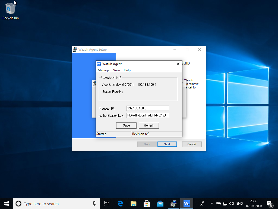Open the People icon in the system tray

point(202,204)
